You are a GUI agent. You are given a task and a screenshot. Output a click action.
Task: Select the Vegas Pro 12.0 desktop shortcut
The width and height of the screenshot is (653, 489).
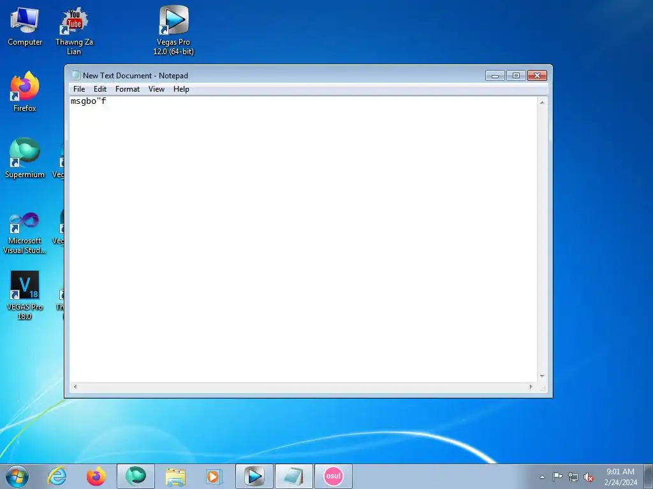pyautogui.click(x=173, y=31)
